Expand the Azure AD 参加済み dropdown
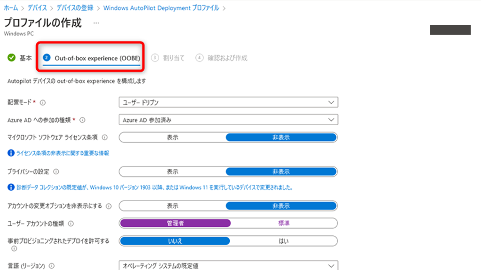This screenshot has width=481, height=270. click(x=228, y=120)
